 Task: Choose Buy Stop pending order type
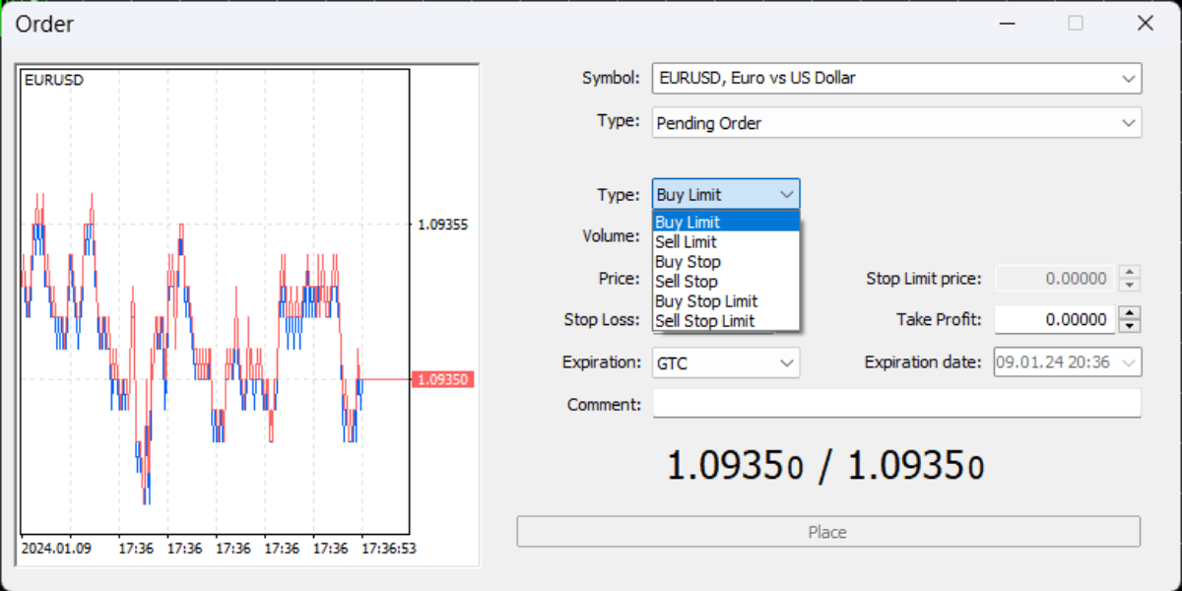click(688, 261)
